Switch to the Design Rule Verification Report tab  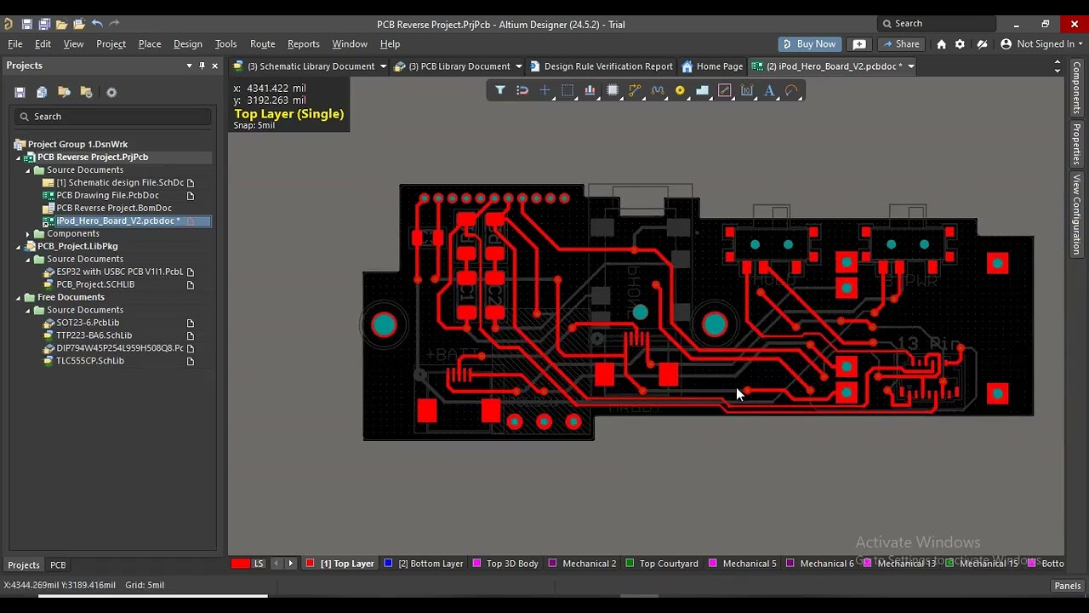601,66
